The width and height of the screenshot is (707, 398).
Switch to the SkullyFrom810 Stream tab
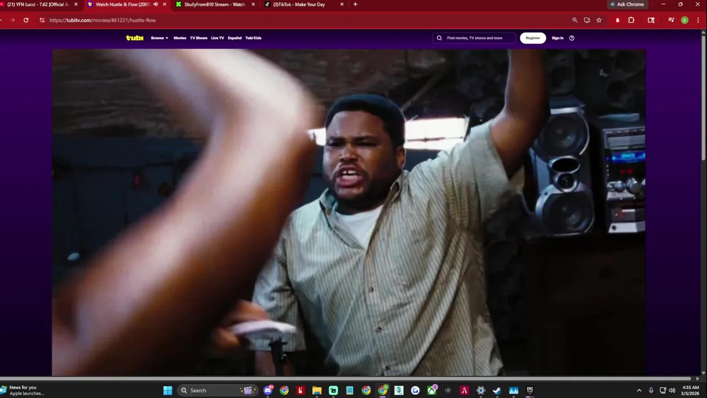(x=214, y=4)
